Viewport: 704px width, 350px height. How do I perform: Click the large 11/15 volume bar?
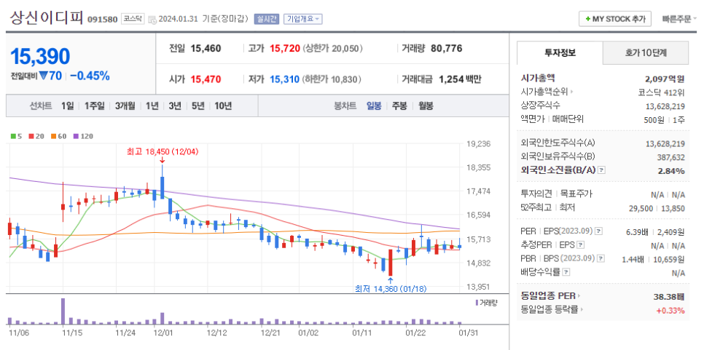63,311
